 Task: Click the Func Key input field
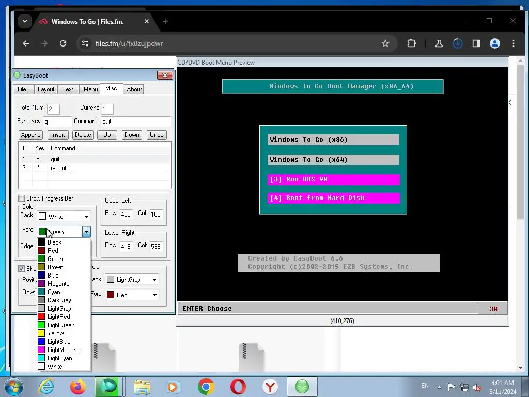tap(57, 121)
